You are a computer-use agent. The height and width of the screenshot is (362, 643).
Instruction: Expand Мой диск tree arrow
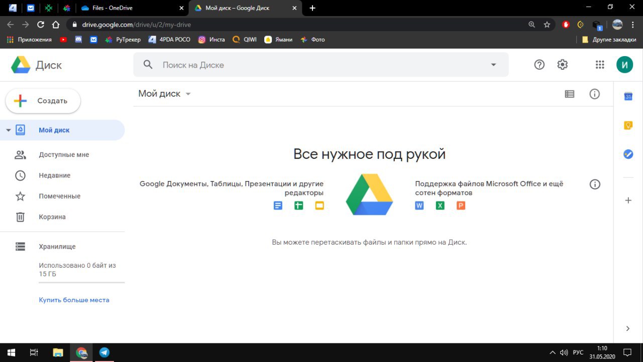[8, 130]
